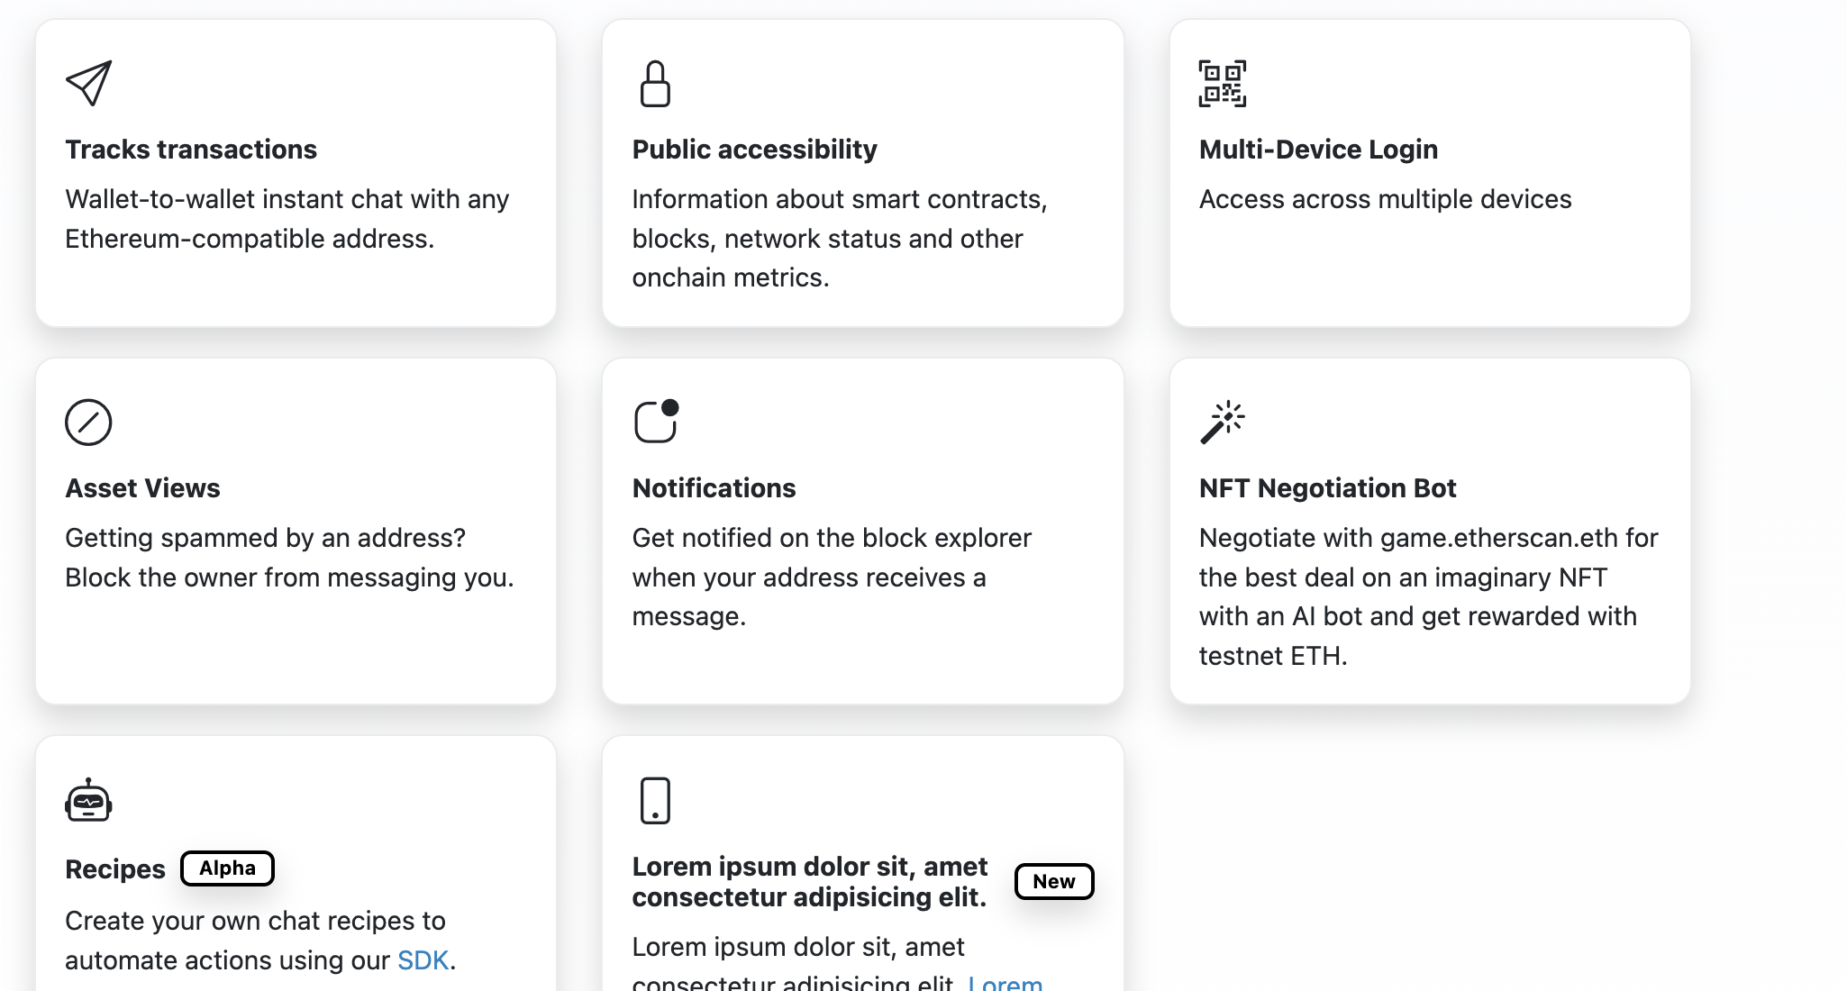Open the SDK link in Recipes card

click(423, 960)
